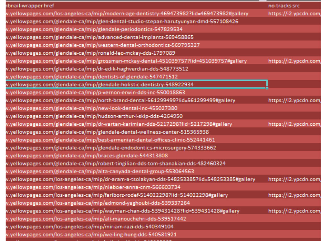
Task: Click the ypcdn src cell in wayman-chan-dds row
Action: coord(294,211)
